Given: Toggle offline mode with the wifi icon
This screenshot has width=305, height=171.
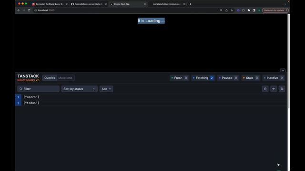Looking at the screenshot, I should pyautogui.click(x=274, y=89).
